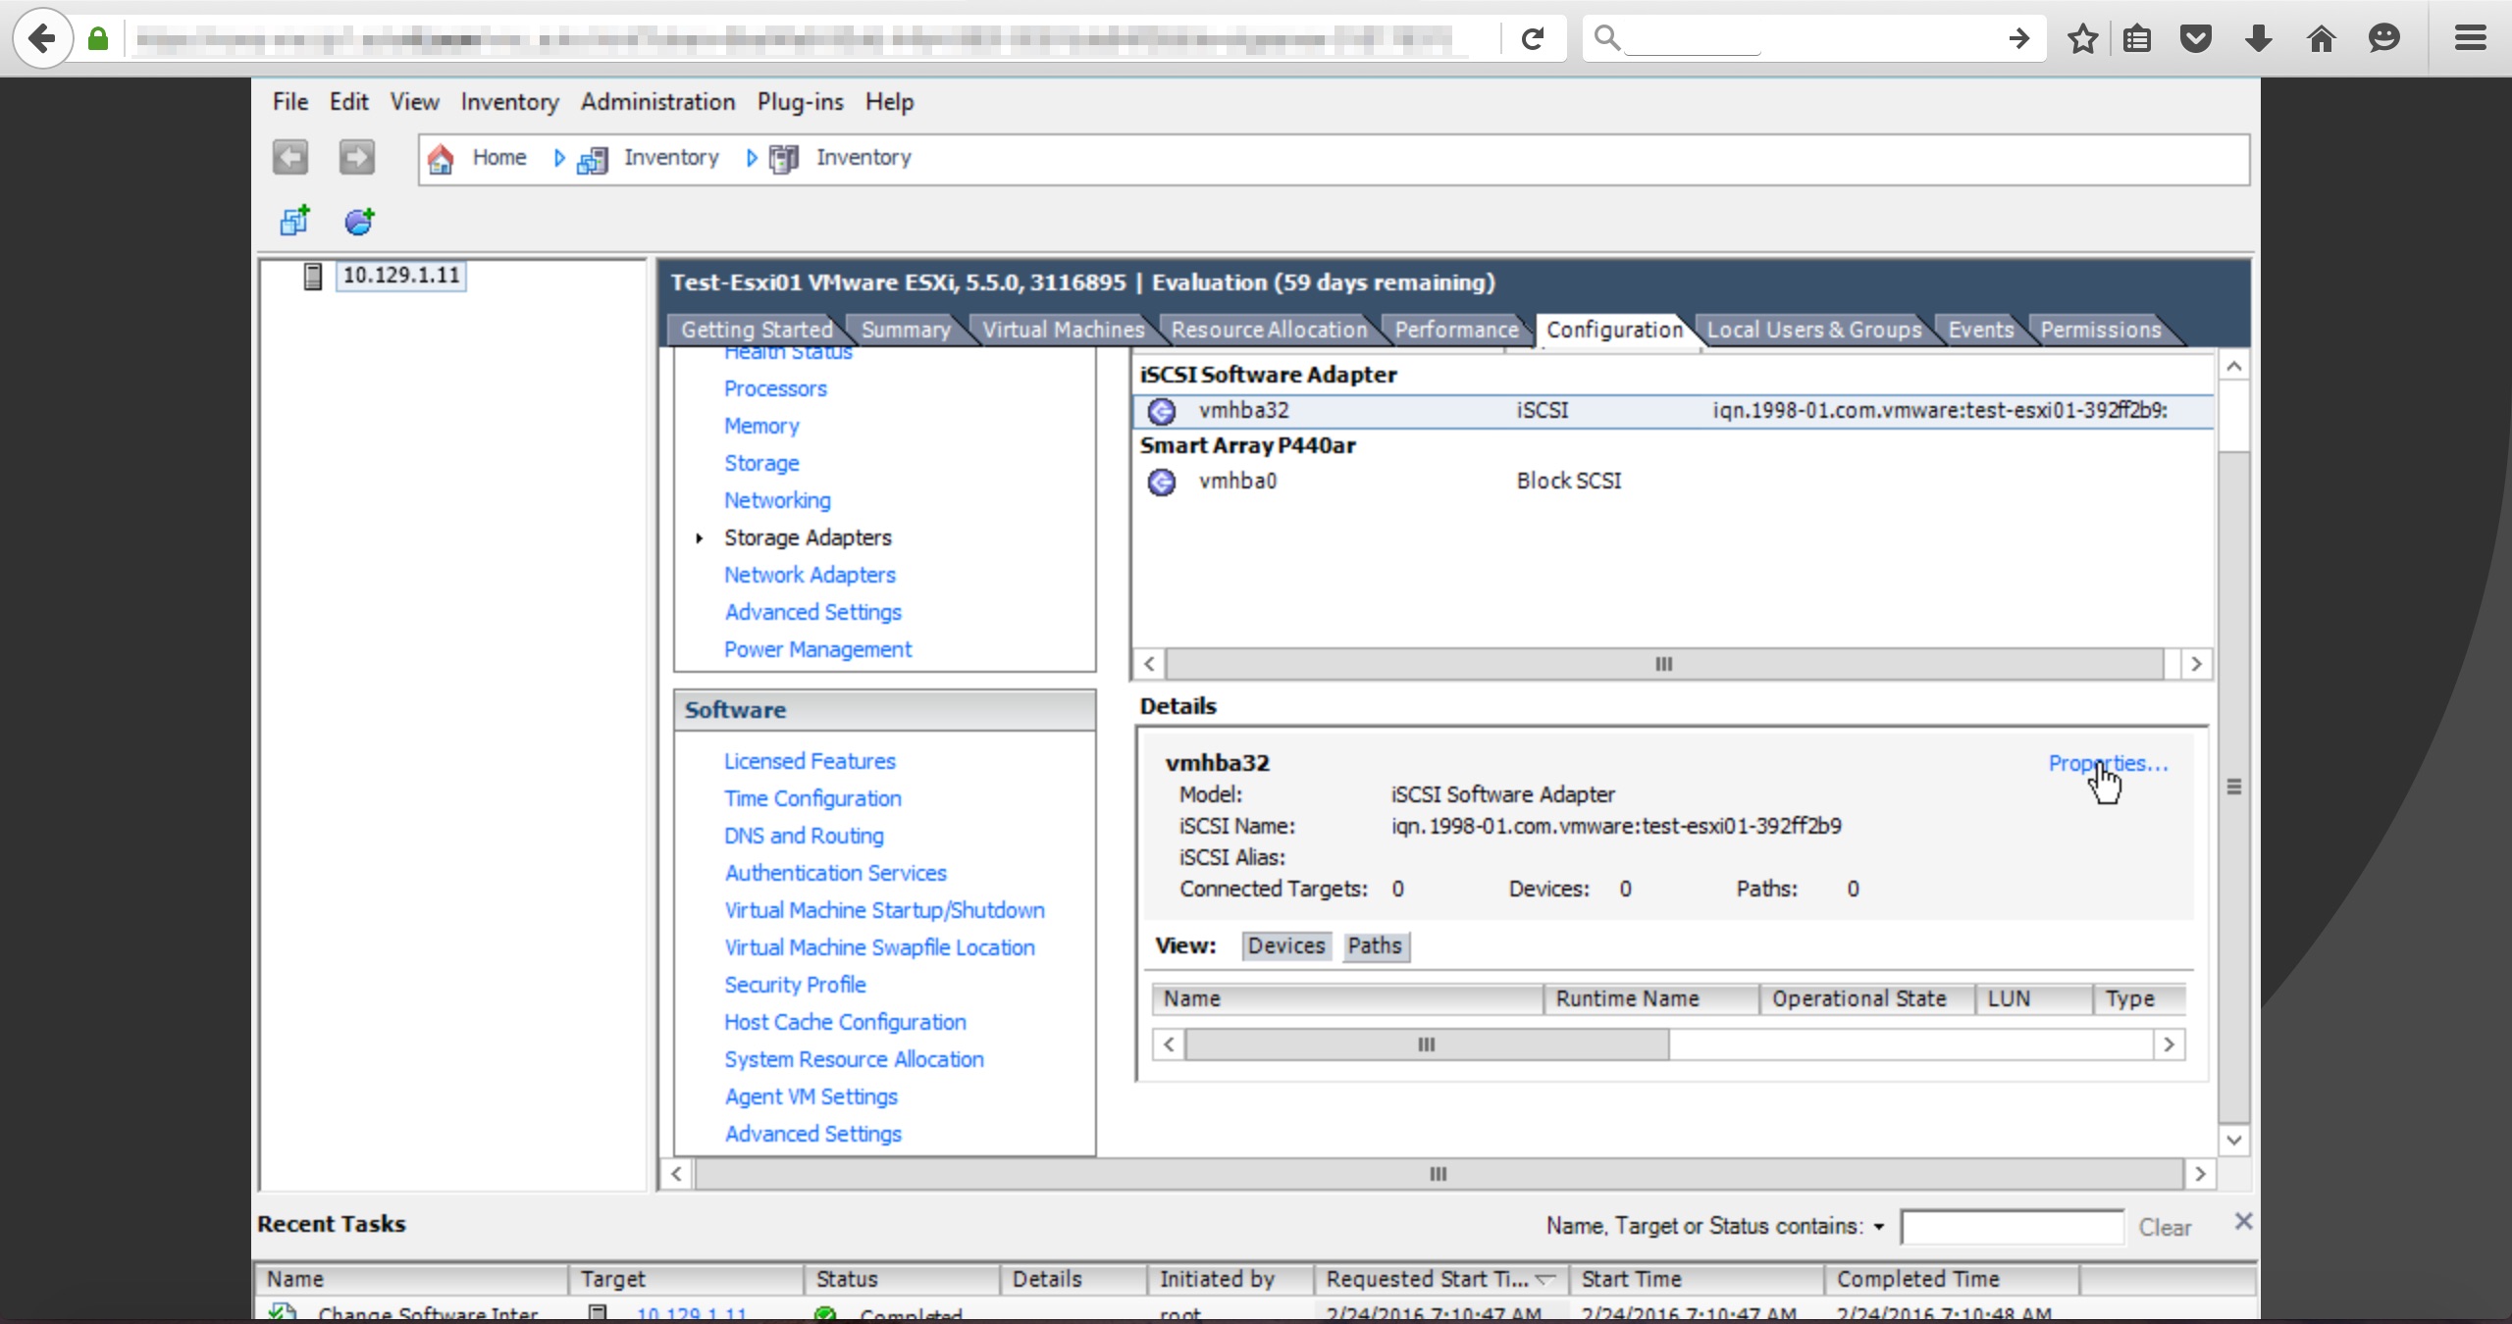Click the vmhba32 iSCSI adapter icon

[x=1162, y=411]
